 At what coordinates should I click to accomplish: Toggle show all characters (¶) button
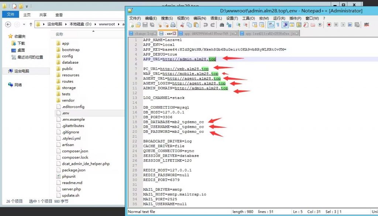pos(278,25)
